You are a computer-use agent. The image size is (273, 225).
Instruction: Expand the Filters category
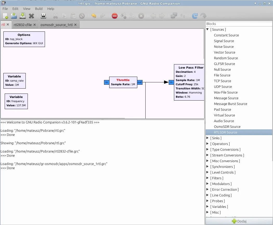[x=207, y=178]
